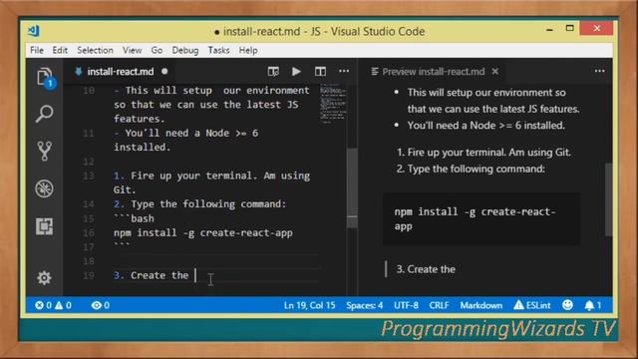Click the ESLint warning status item
The height and width of the screenshot is (359, 638).
tap(532, 305)
